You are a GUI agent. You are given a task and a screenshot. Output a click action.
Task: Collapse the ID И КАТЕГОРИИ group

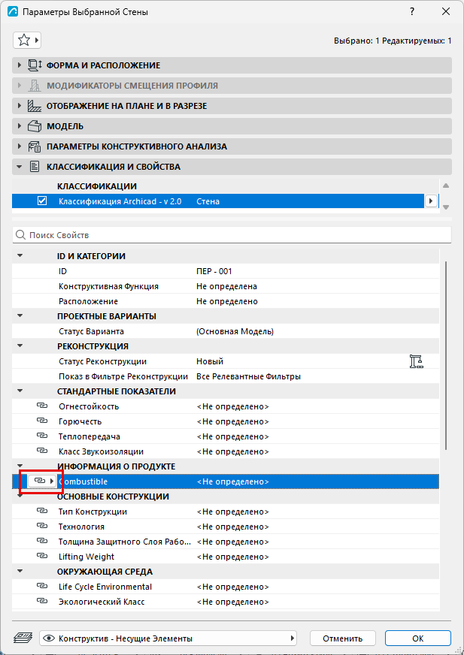tap(20, 256)
